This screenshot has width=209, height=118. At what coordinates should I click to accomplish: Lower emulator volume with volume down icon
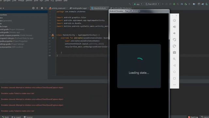point(174,33)
